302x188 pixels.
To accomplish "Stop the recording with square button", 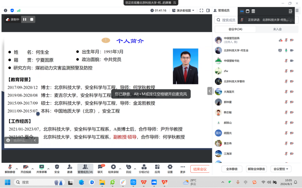I will click(32, 19).
